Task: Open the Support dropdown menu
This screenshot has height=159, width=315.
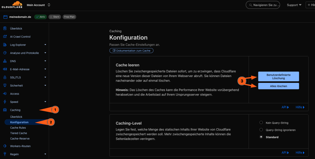Action: pyautogui.click(x=294, y=5)
